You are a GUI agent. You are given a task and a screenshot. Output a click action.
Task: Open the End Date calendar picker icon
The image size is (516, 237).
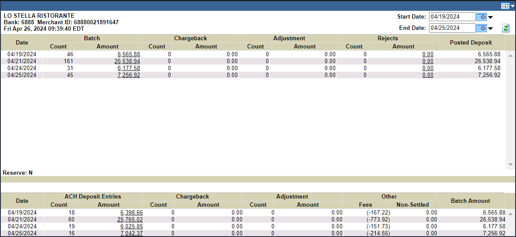point(481,28)
